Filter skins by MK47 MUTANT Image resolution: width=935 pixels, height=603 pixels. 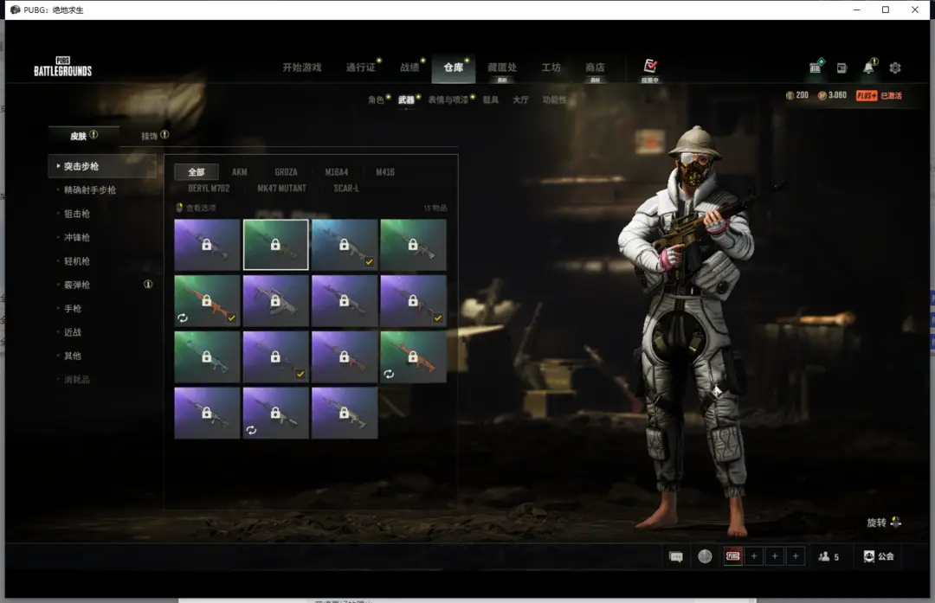[x=281, y=188]
